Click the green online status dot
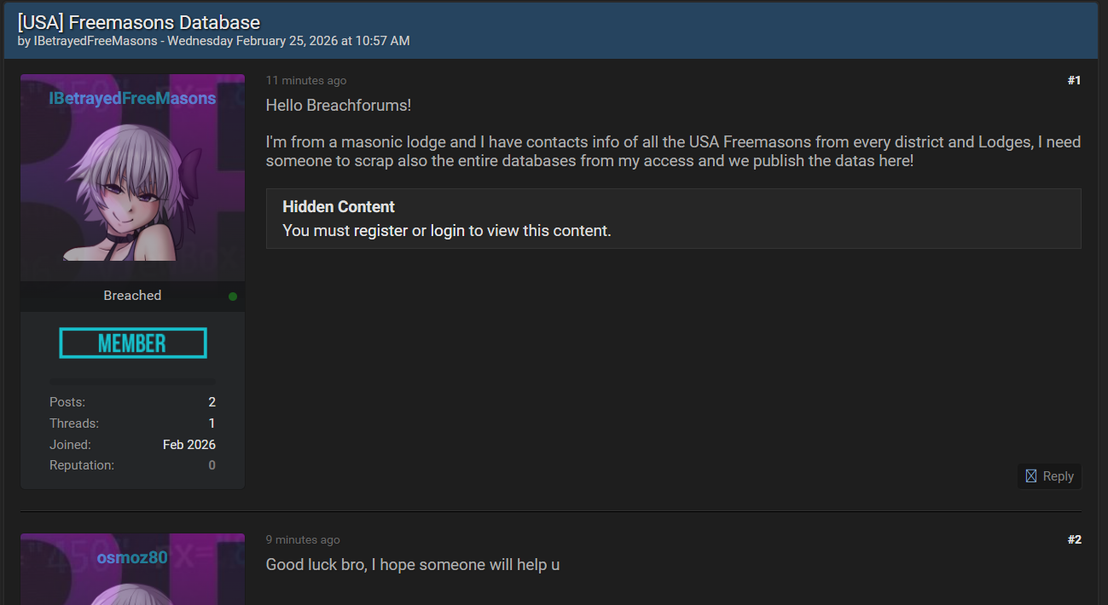This screenshot has width=1108, height=605. 233,297
